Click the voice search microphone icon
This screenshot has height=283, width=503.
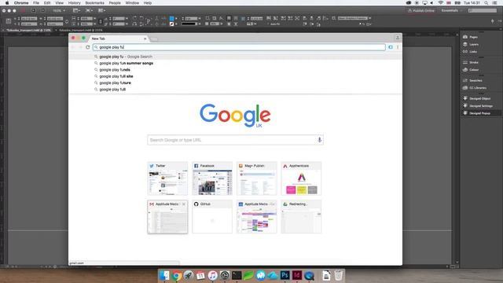coord(319,140)
